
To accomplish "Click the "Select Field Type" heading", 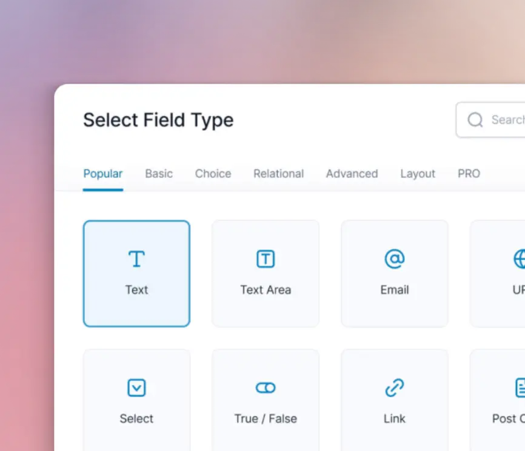I will (158, 120).
